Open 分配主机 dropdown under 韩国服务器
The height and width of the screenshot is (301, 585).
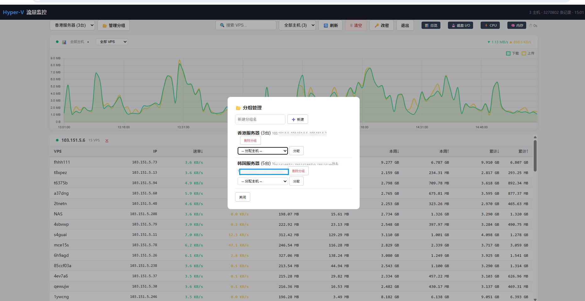coord(262,181)
